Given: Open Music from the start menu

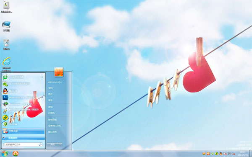Looking at the screenshot, I should click(50, 100).
